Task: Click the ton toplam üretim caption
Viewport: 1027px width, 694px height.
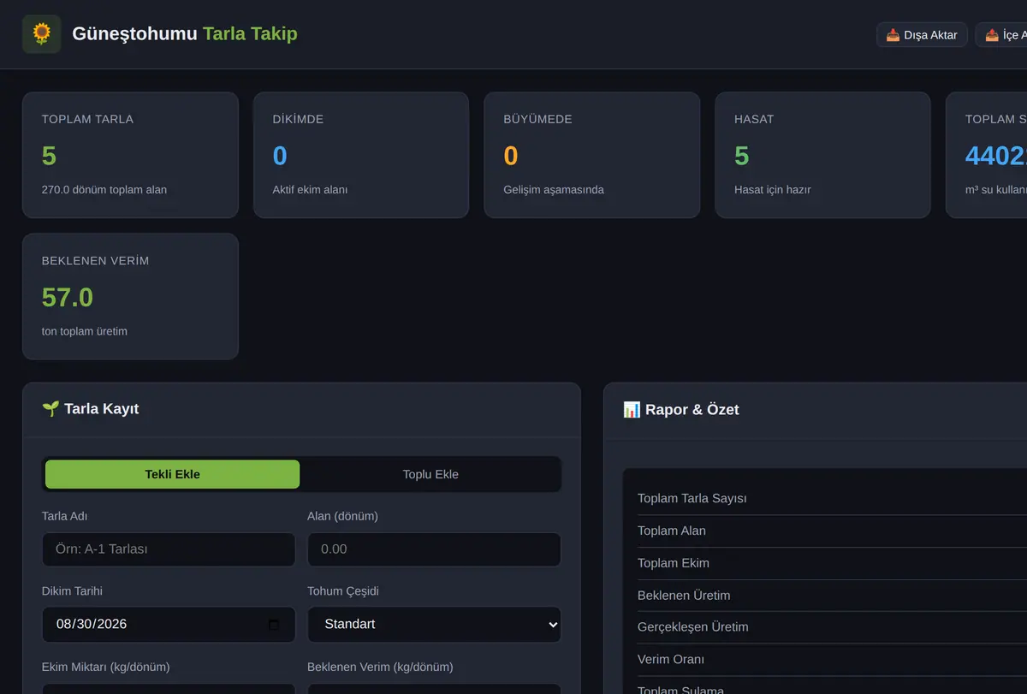Action: (x=85, y=331)
